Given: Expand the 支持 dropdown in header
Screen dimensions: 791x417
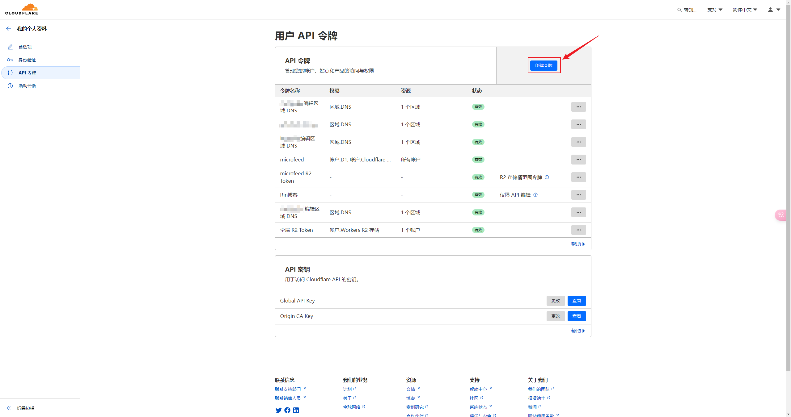Looking at the screenshot, I should [715, 10].
